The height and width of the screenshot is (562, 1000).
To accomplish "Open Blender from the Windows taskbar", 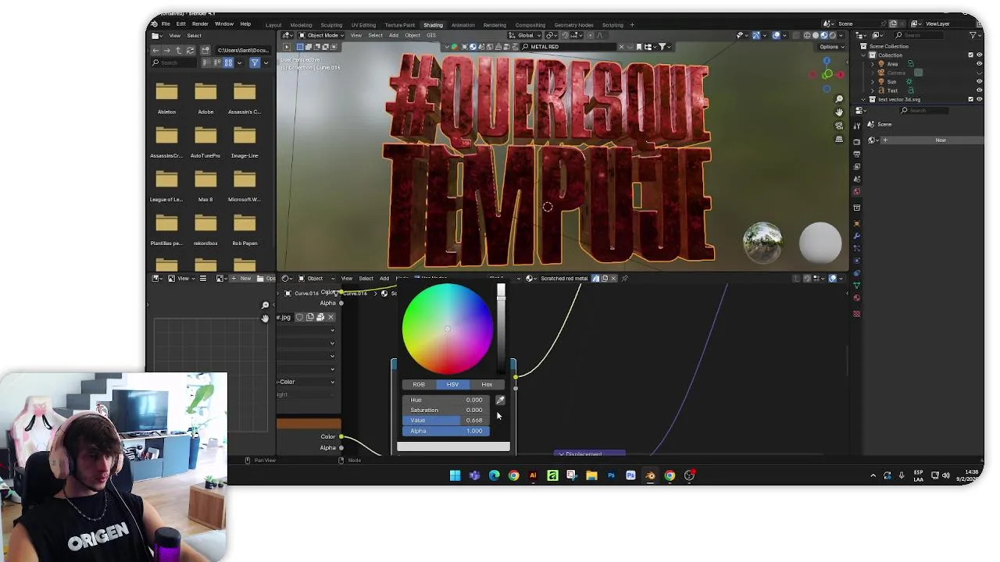I will (650, 475).
